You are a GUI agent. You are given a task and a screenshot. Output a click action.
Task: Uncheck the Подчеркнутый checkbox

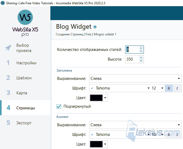(x=59, y=106)
